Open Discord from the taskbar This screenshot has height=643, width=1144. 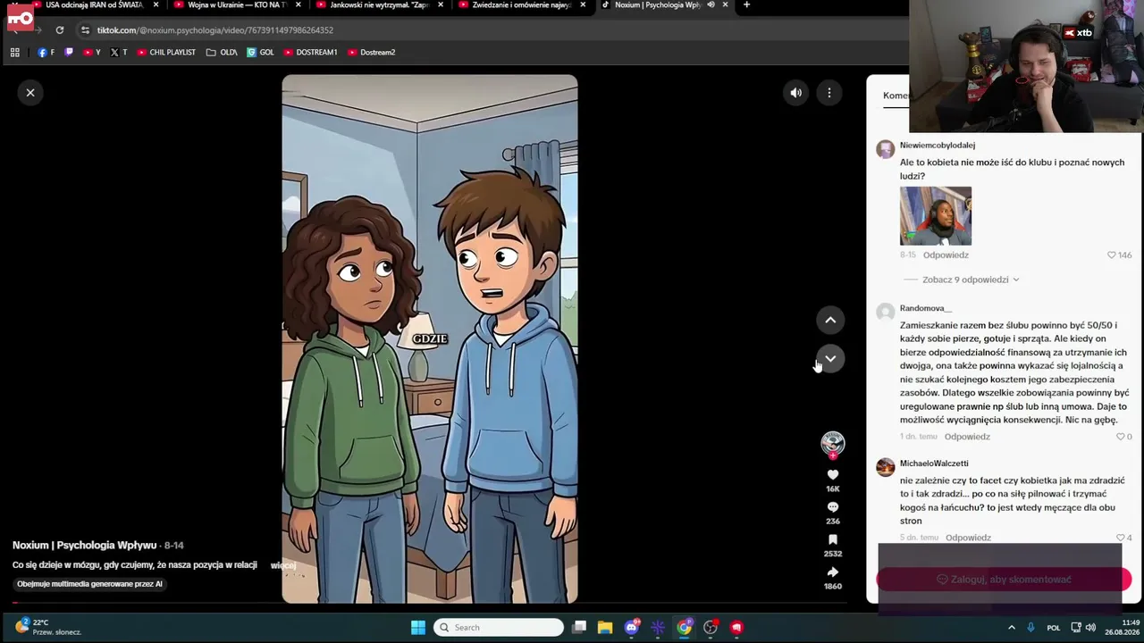pos(632,628)
